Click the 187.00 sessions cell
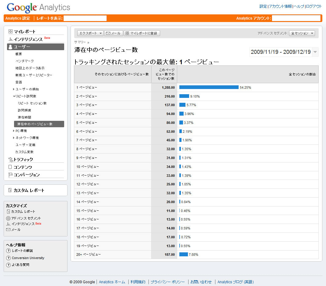326x286 pixels. coord(164,254)
